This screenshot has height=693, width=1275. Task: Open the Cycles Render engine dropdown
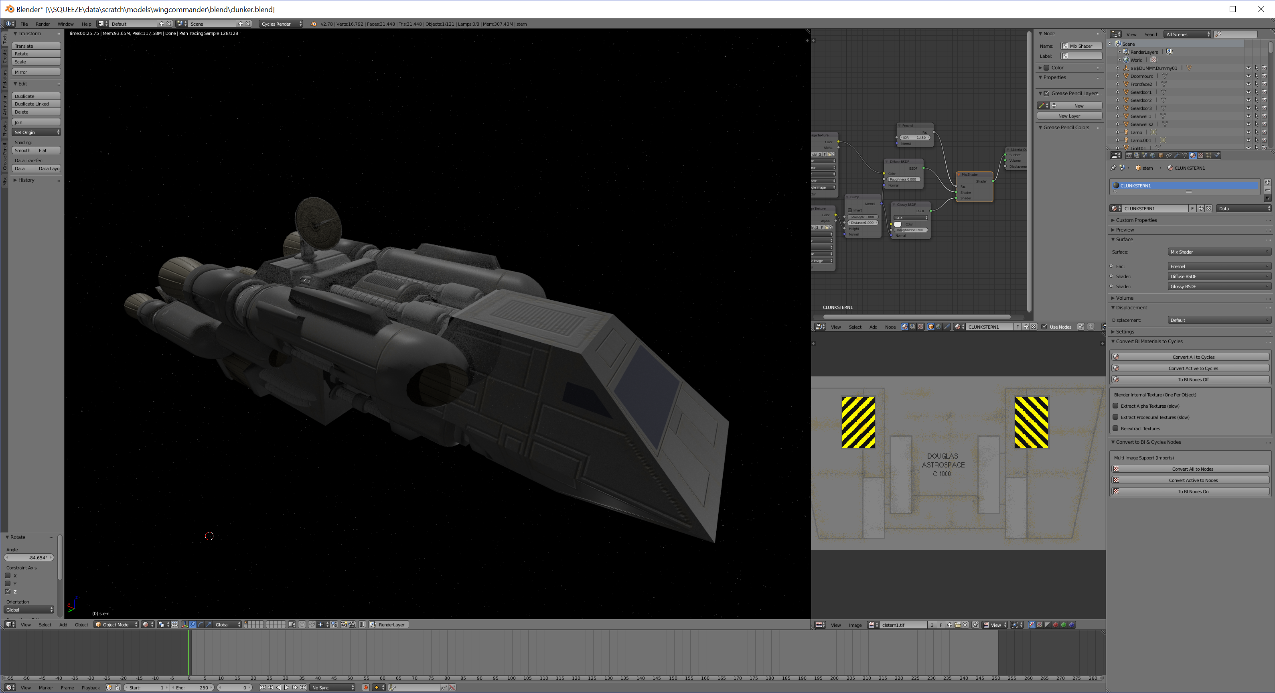tap(280, 24)
